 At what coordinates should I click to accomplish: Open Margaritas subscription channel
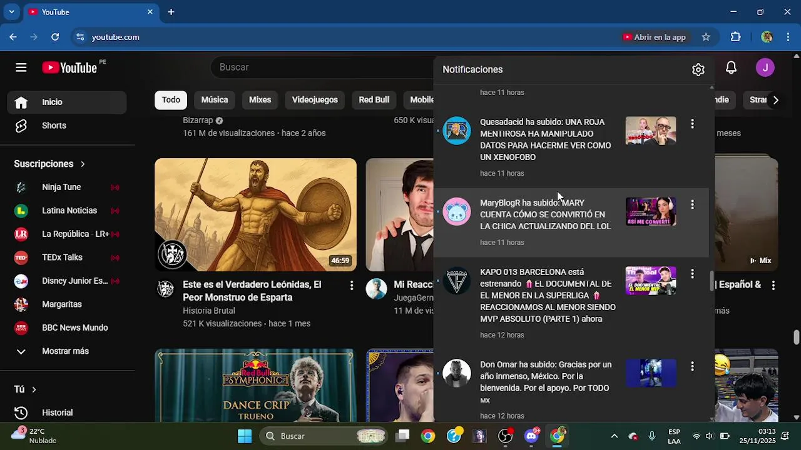68,304
